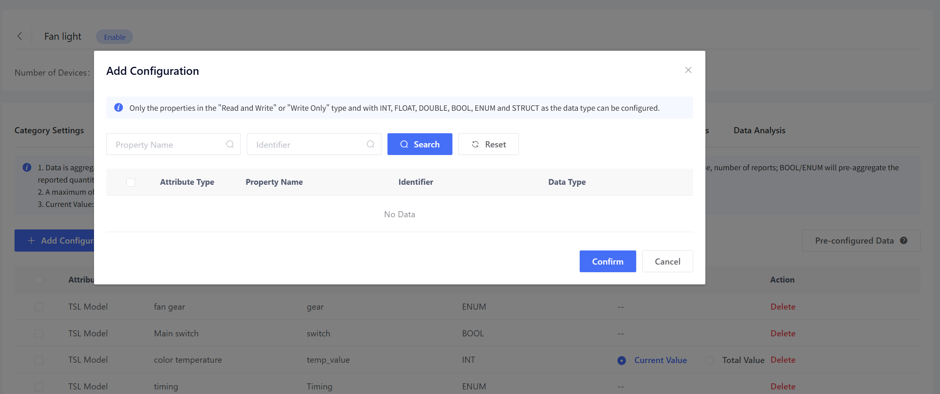The height and width of the screenshot is (394, 940).
Task: Click the magnifier icon in Property Name field
Action: pos(230,144)
